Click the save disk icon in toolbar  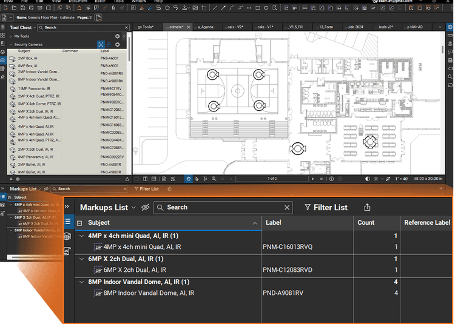[22, 8]
